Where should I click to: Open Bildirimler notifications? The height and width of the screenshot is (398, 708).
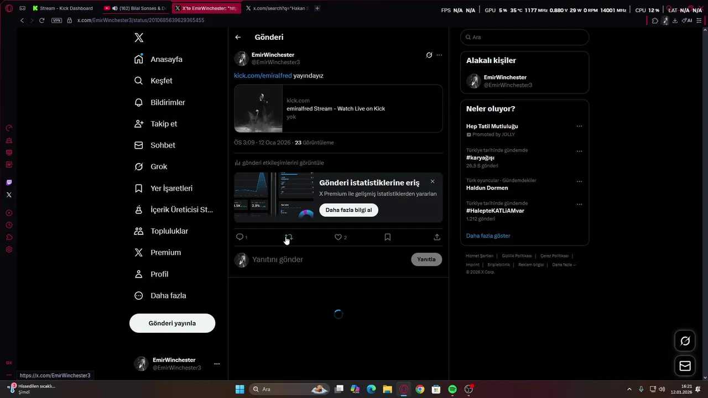[160, 102]
